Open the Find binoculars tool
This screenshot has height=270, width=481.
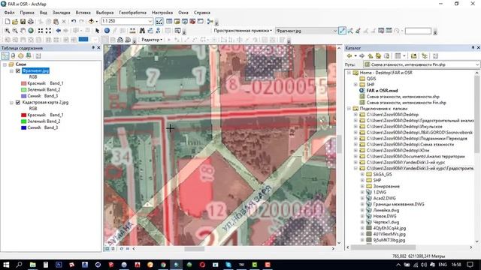point(142,31)
